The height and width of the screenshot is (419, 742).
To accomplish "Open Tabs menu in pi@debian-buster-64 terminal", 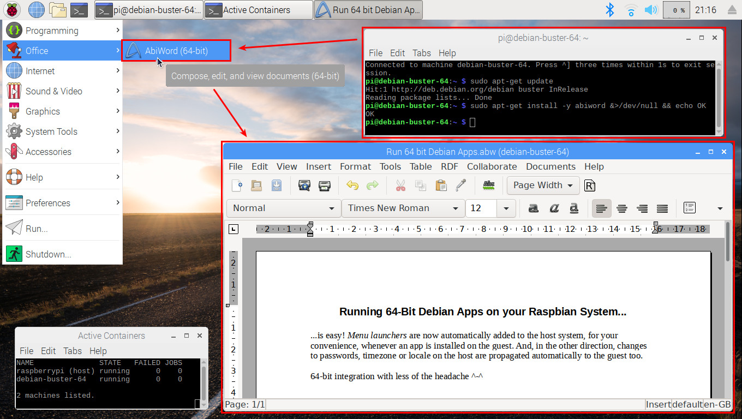I will point(422,53).
